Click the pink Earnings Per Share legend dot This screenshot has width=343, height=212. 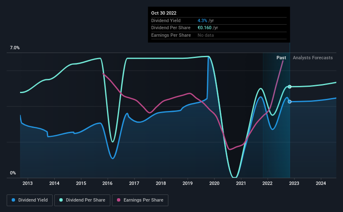119,200
